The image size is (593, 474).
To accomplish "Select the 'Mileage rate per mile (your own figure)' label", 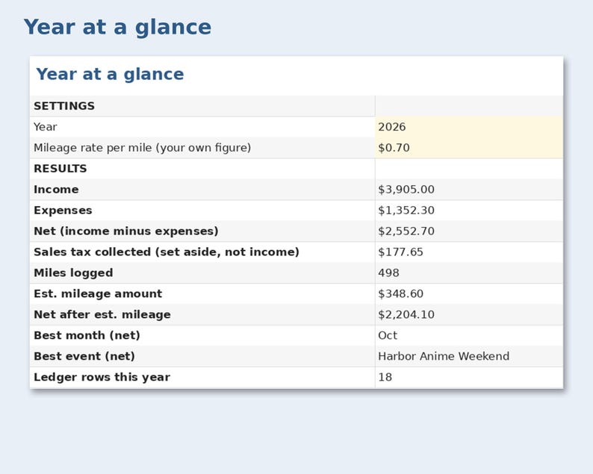I will coord(142,148).
